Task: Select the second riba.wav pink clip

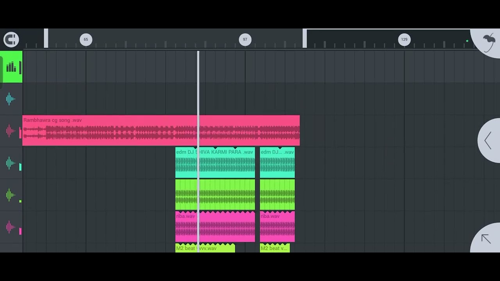Action: click(277, 227)
